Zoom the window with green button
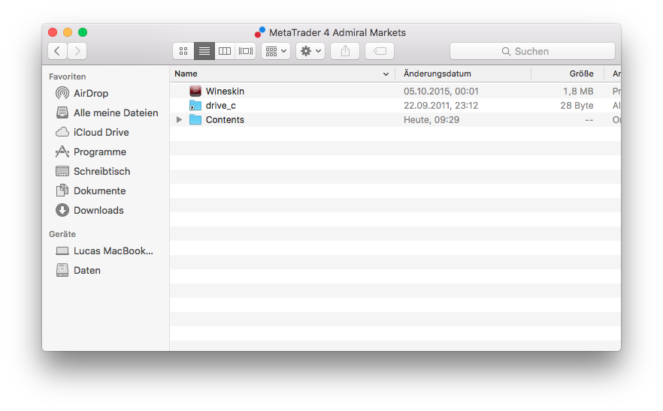Viewport: 663px width, 411px height. pyautogui.click(x=83, y=32)
